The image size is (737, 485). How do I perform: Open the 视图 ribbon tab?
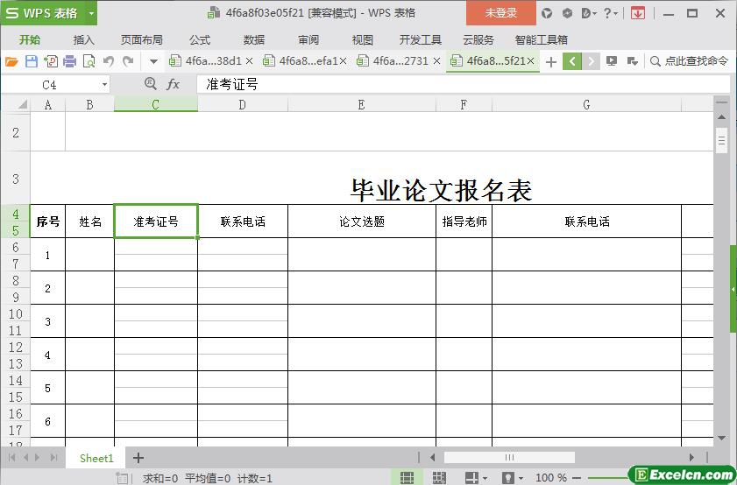363,40
